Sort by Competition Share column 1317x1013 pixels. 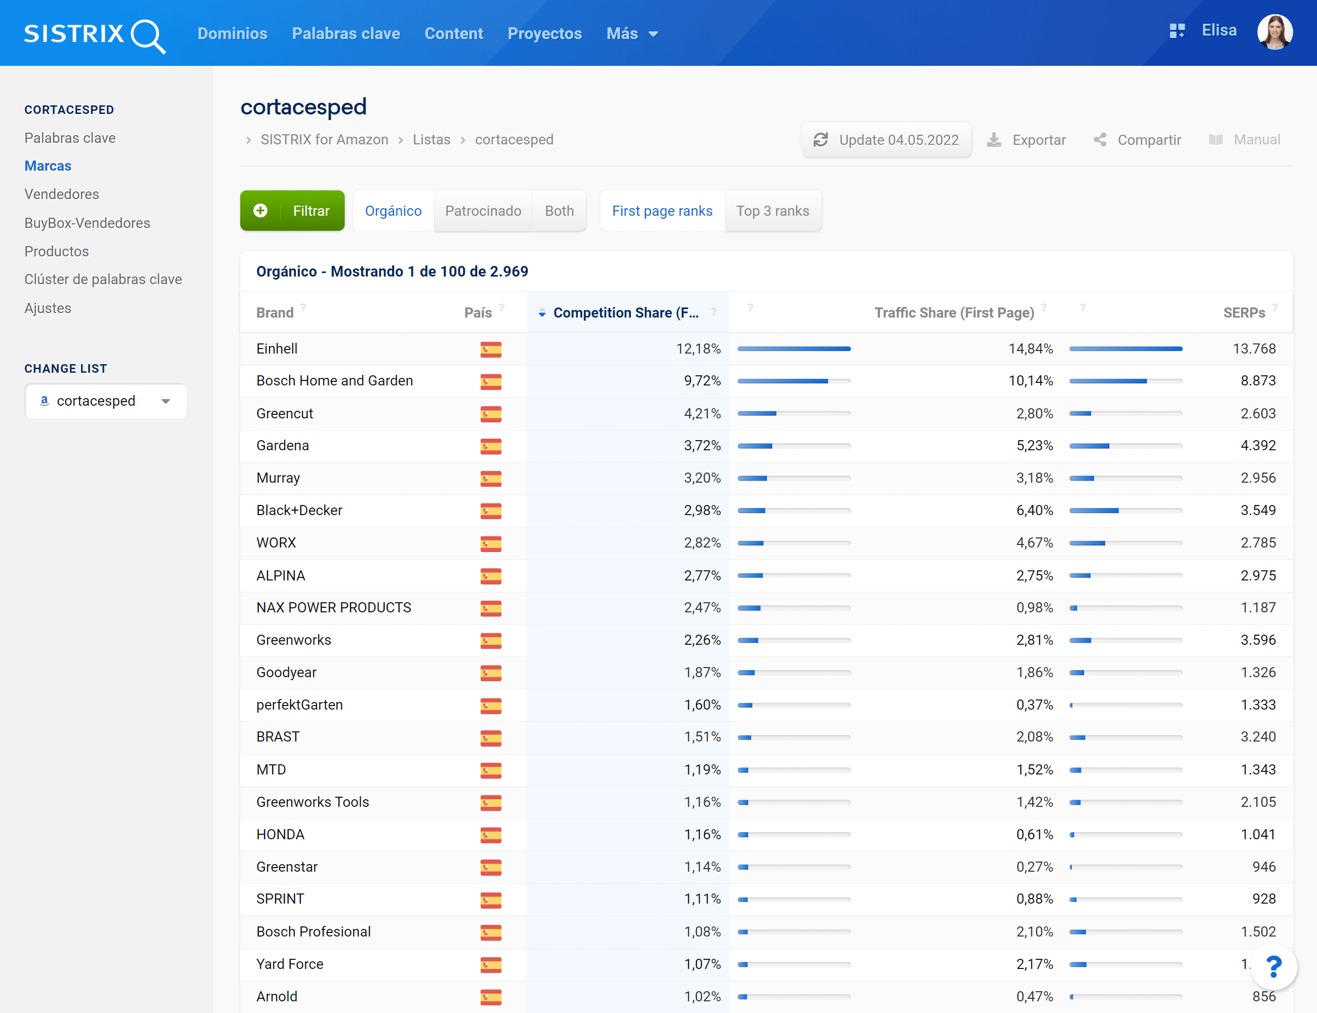tap(626, 313)
